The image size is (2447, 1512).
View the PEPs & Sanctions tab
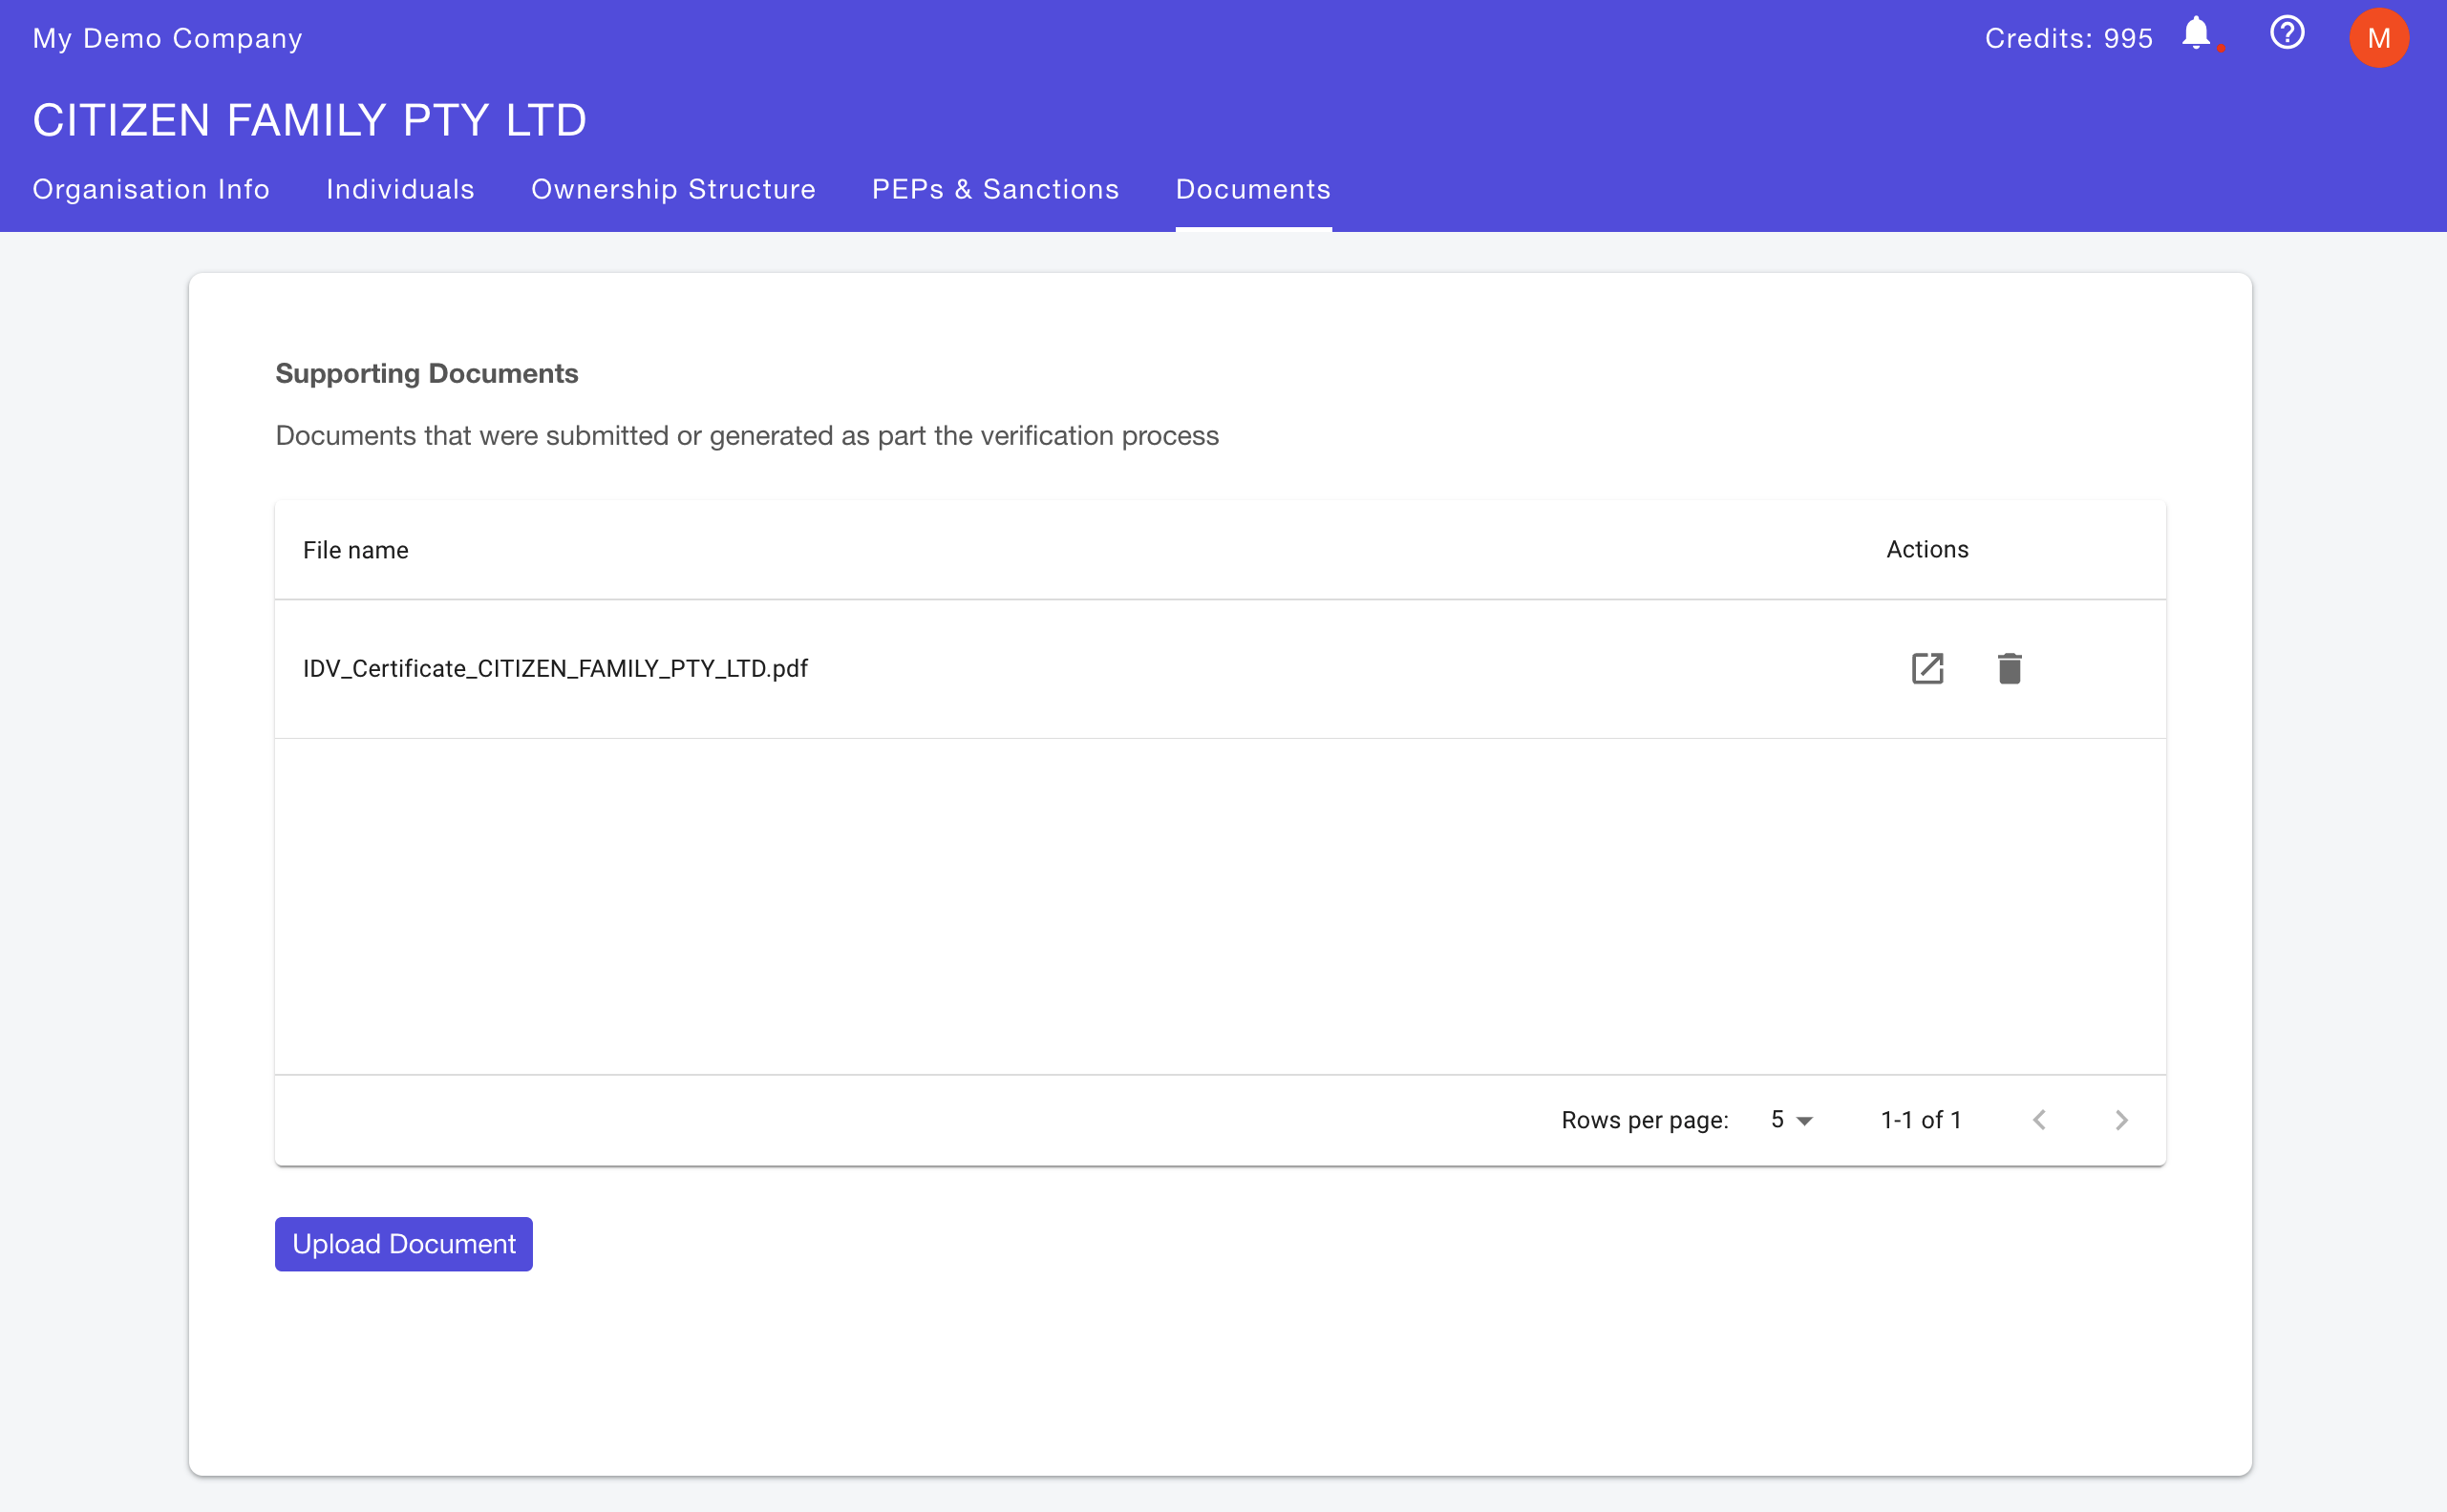pyautogui.click(x=995, y=189)
